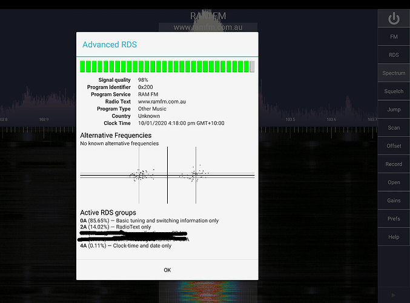This screenshot has width=410, height=303.
Task: Open the Help section
Action: (x=394, y=237)
